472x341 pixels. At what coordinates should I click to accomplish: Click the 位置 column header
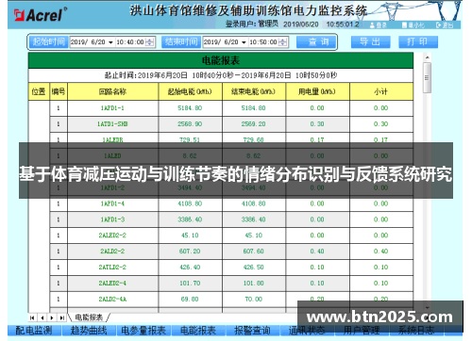[x=39, y=91]
